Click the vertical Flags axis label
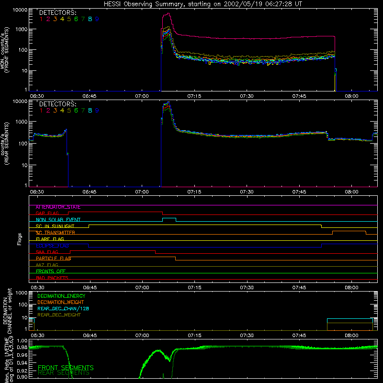The height and width of the screenshot is (383, 383). coord(20,239)
